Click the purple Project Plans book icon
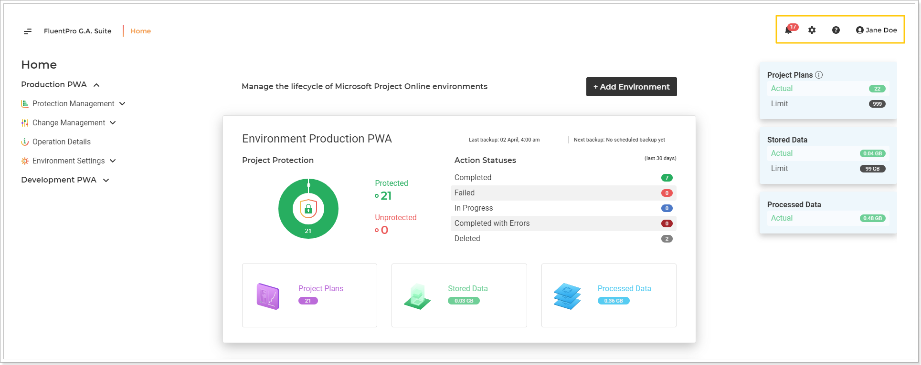Viewport: 921px width, 365px height. 268,296
